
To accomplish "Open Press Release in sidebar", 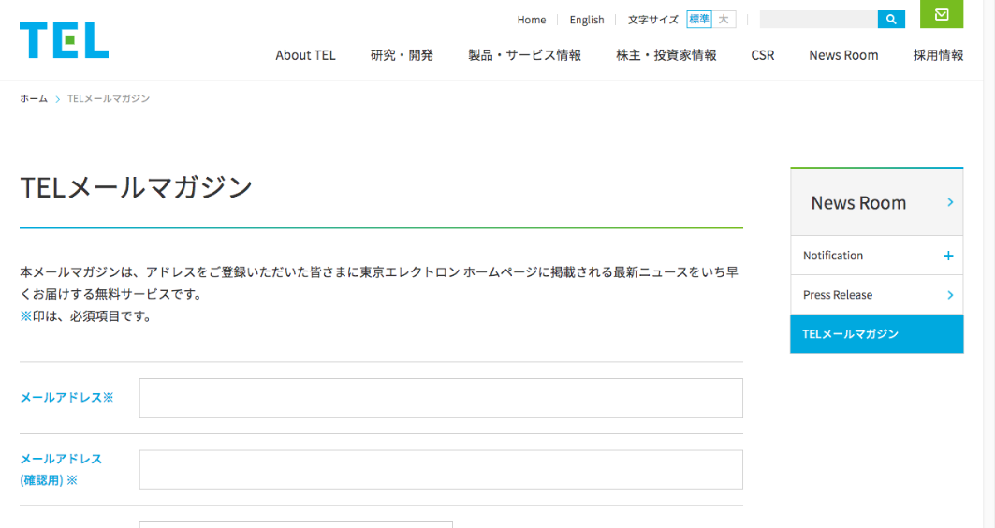I will (x=876, y=295).
